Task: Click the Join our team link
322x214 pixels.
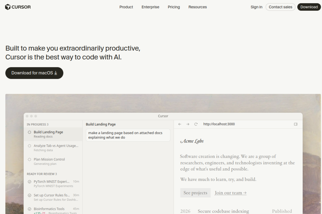Action: [x=230, y=193]
